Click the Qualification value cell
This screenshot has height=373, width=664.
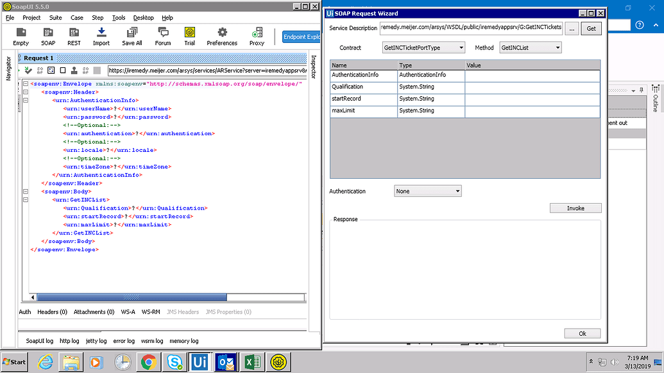point(532,87)
